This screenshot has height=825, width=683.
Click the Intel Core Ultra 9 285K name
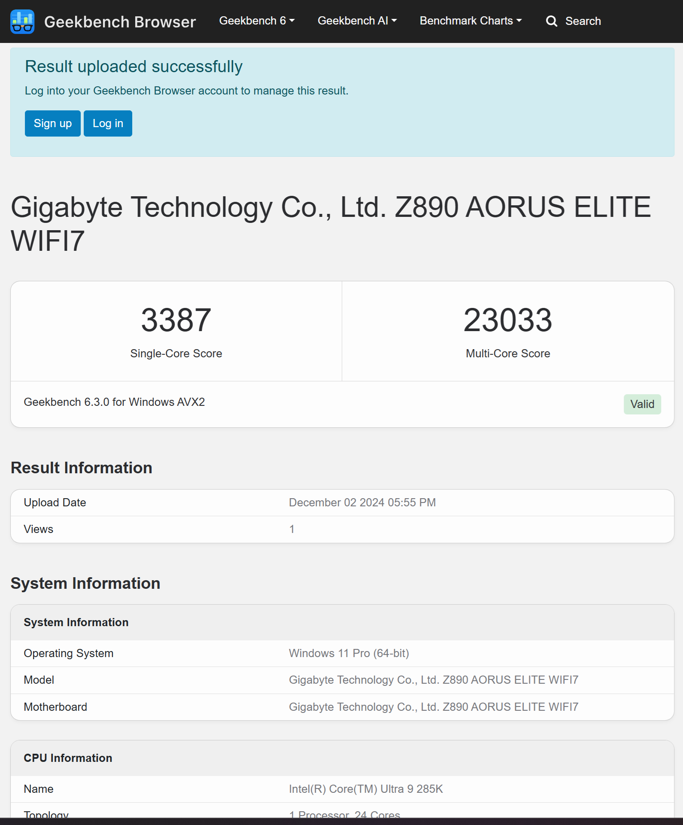pyautogui.click(x=366, y=789)
